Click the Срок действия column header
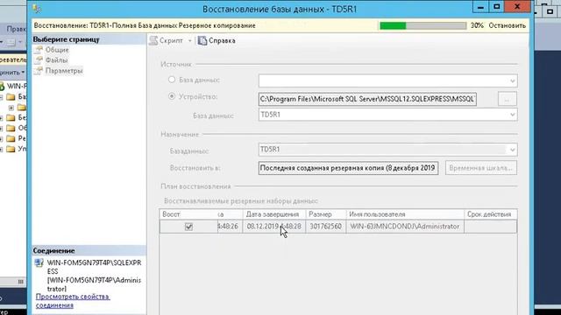 pyautogui.click(x=491, y=214)
